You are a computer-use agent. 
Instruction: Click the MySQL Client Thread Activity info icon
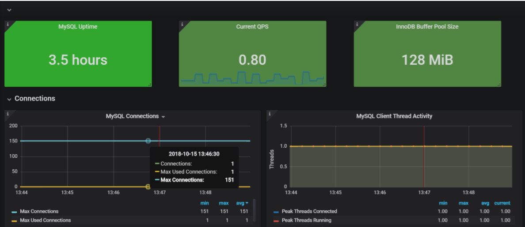coord(269,114)
